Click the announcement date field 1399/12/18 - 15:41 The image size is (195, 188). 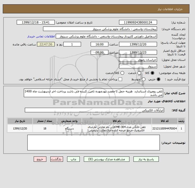point(35,22)
